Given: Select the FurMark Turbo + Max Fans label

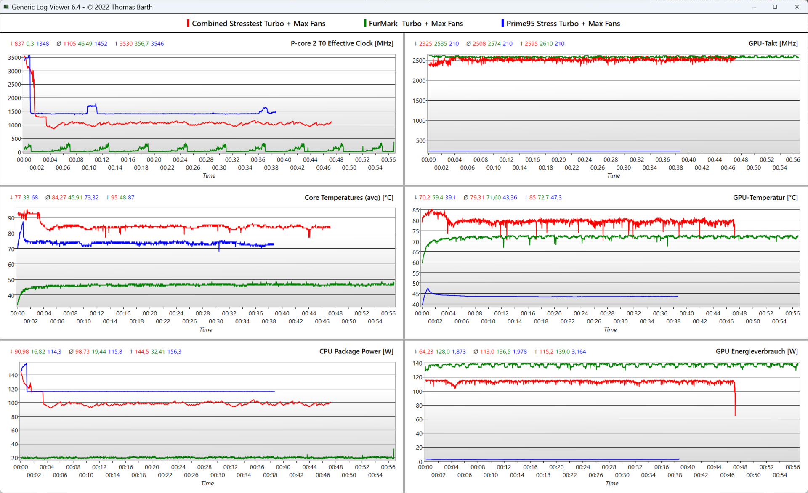Looking at the screenshot, I should pyautogui.click(x=415, y=24).
